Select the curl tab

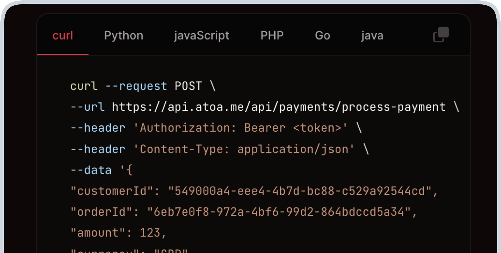pos(63,35)
